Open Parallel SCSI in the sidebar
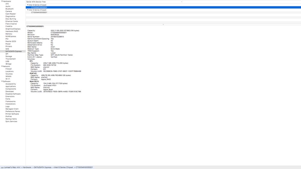Screen dimensions: 301x169 11,41
